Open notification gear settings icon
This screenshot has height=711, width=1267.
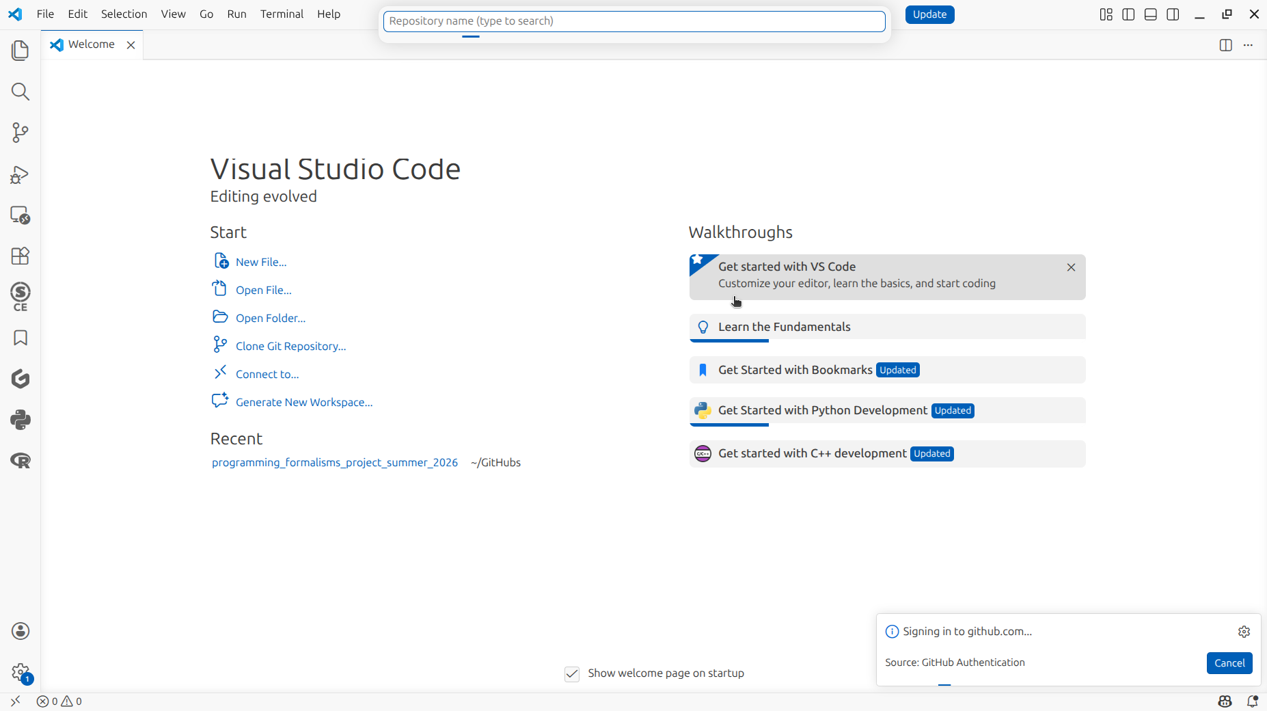point(1244,632)
